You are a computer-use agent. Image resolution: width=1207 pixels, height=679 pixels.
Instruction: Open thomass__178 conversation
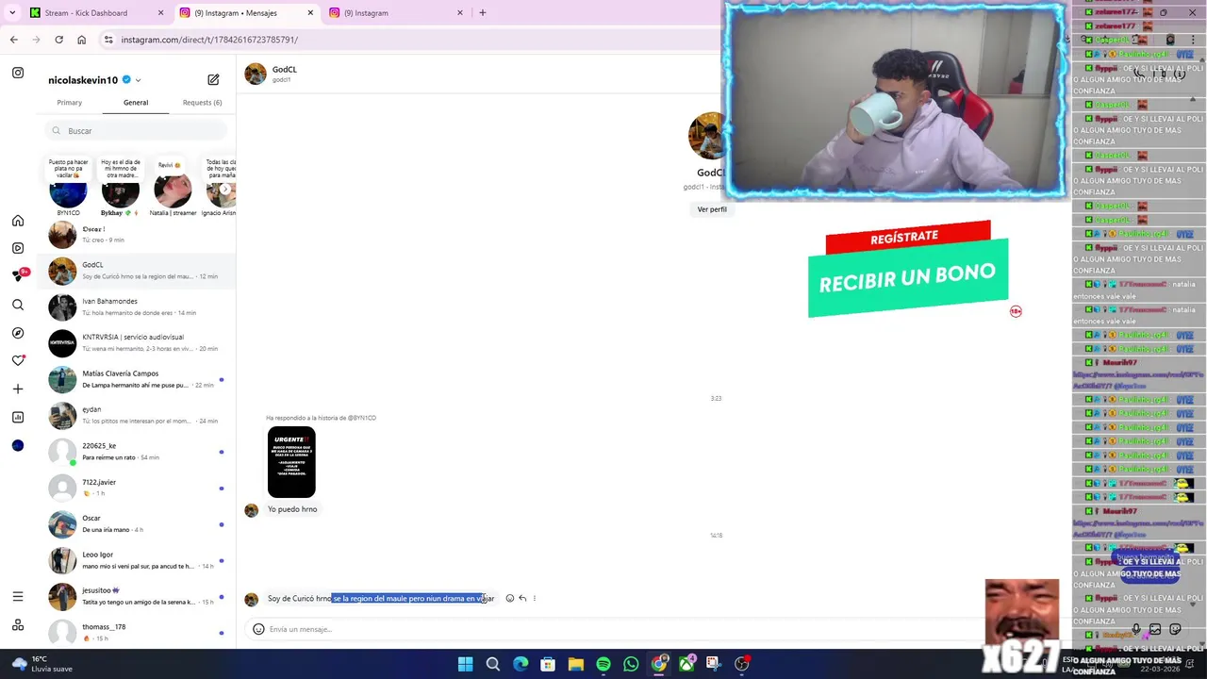[x=136, y=632]
